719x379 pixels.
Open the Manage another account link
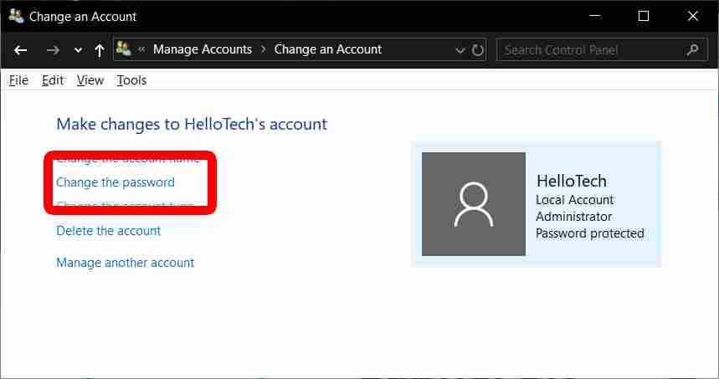tap(125, 263)
